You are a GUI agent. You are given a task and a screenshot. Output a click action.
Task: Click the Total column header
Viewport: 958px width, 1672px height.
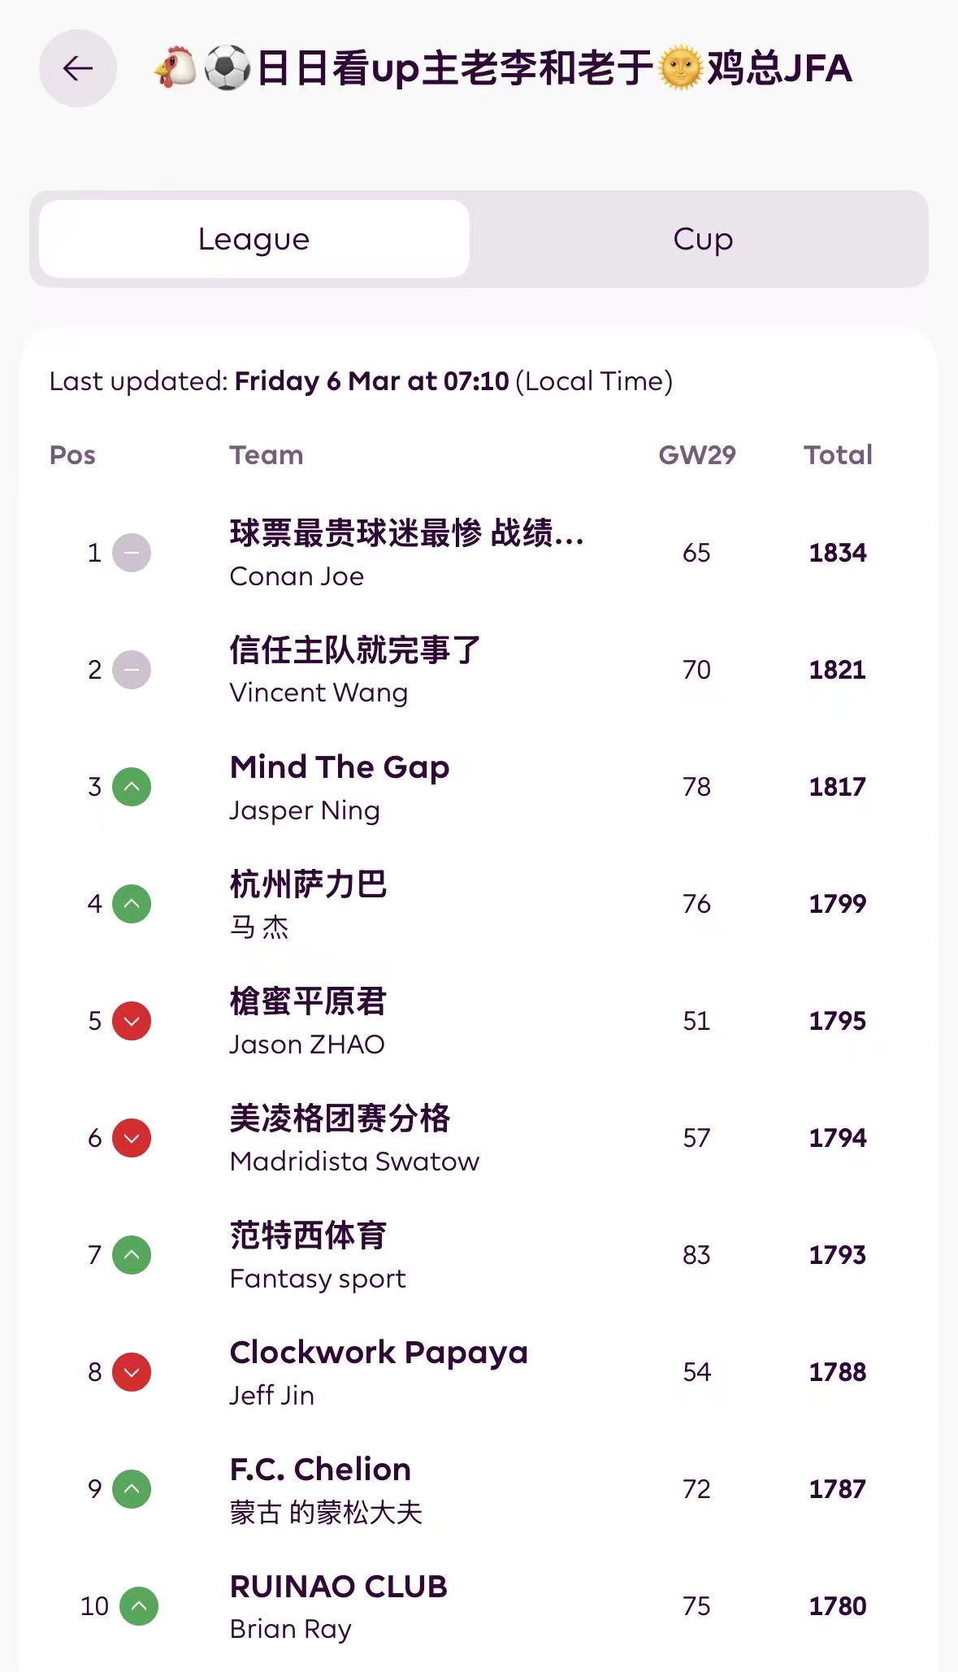838,455
